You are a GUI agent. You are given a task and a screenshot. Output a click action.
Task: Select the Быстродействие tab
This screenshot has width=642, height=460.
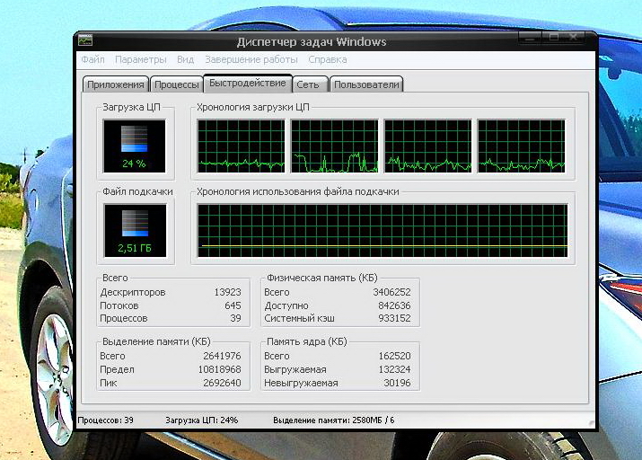247,84
